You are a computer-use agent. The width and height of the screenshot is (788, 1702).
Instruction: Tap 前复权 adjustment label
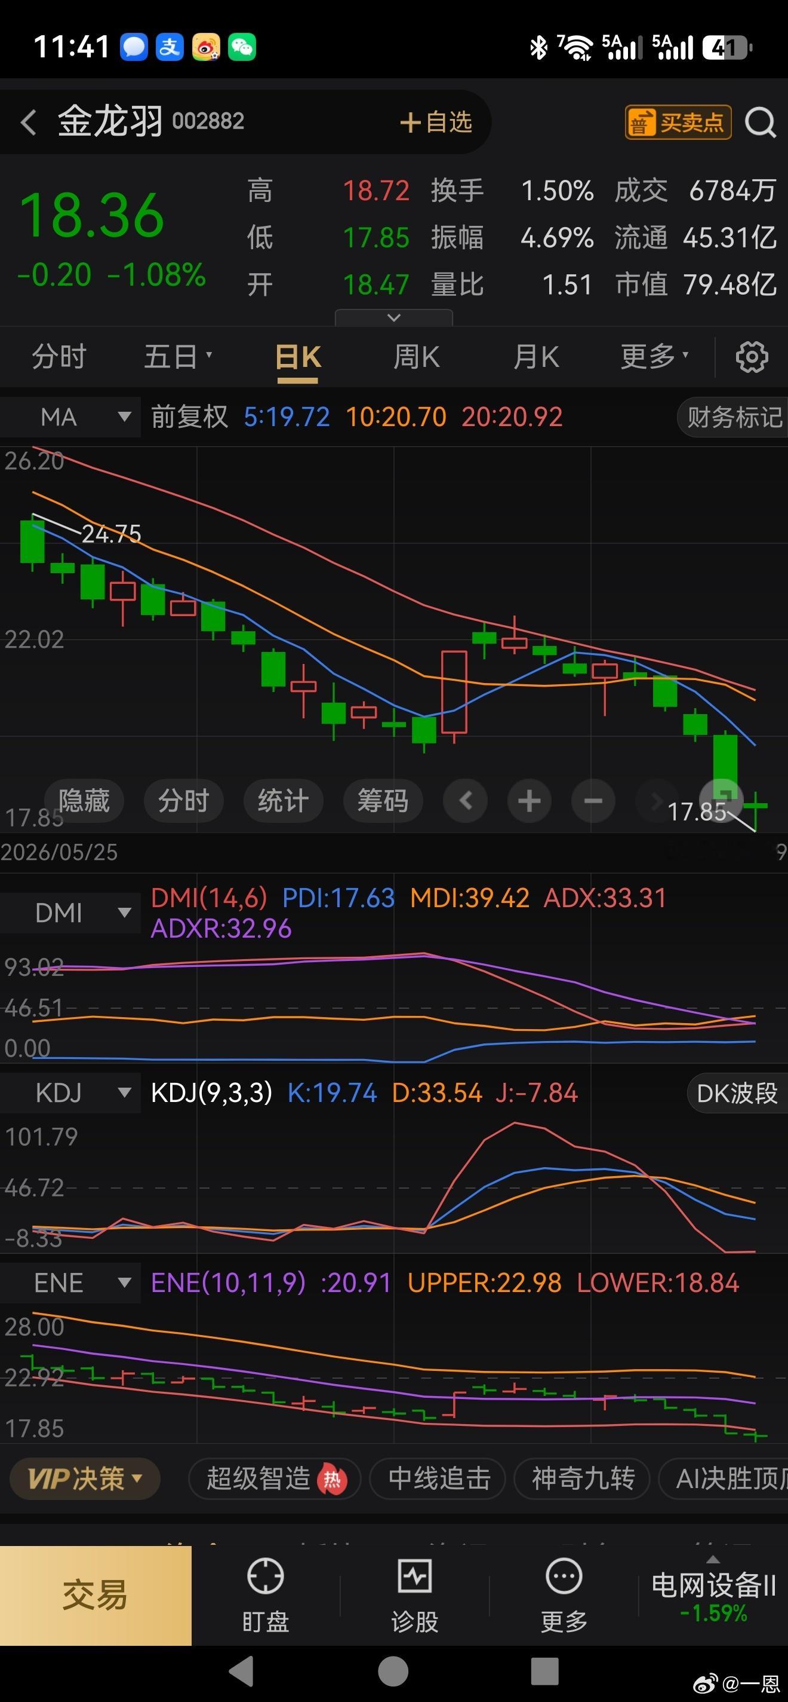pos(189,417)
